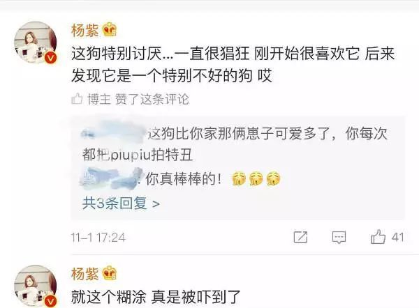The height and width of the screenshot is (308, 419).
Task: Tap the repost share icon
Action: pos(300,237)
